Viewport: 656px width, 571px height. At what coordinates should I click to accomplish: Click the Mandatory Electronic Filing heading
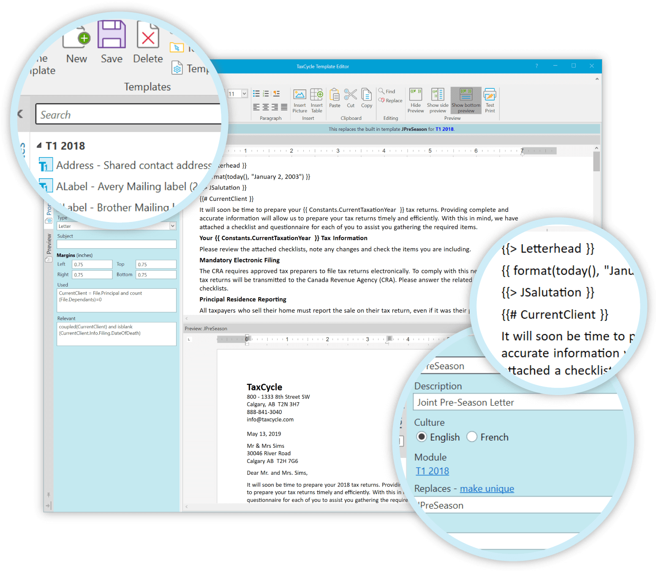240,260
